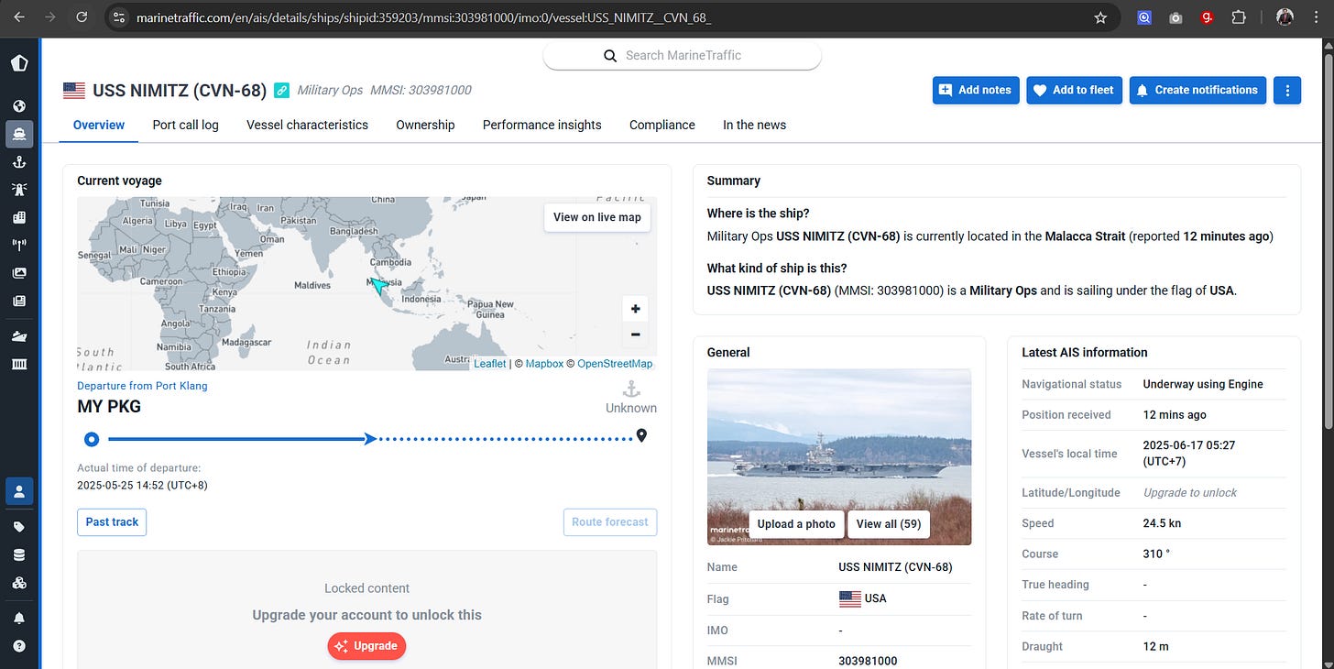Open the Performance insights tab

click(x=542, y=125)
